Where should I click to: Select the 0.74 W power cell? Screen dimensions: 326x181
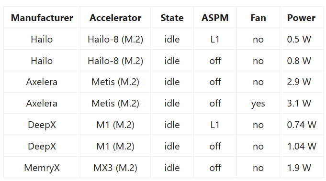(302, 125)
